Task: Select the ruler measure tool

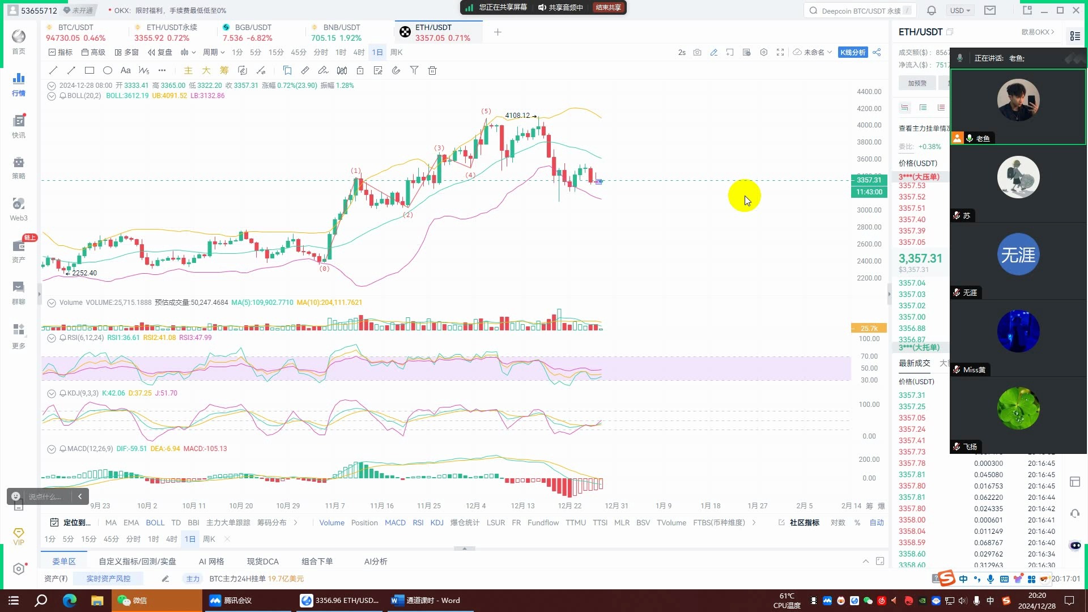Action: (305, 71)
